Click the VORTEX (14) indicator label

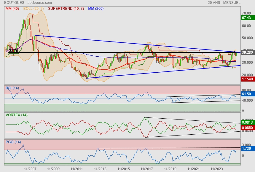[x=16, y=115]
